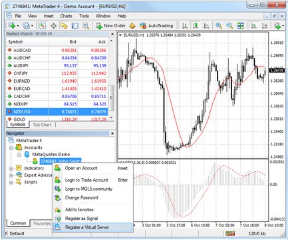Image resolution: width=288 pixels, height=240 pixels.
Task: Collapse the Accounts tree node
Action: click(11, 147)
